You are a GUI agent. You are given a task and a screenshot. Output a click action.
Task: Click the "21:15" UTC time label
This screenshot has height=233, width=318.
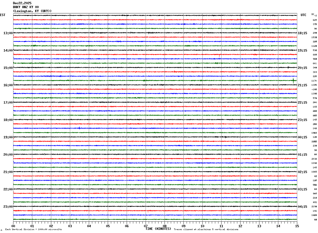302,85
